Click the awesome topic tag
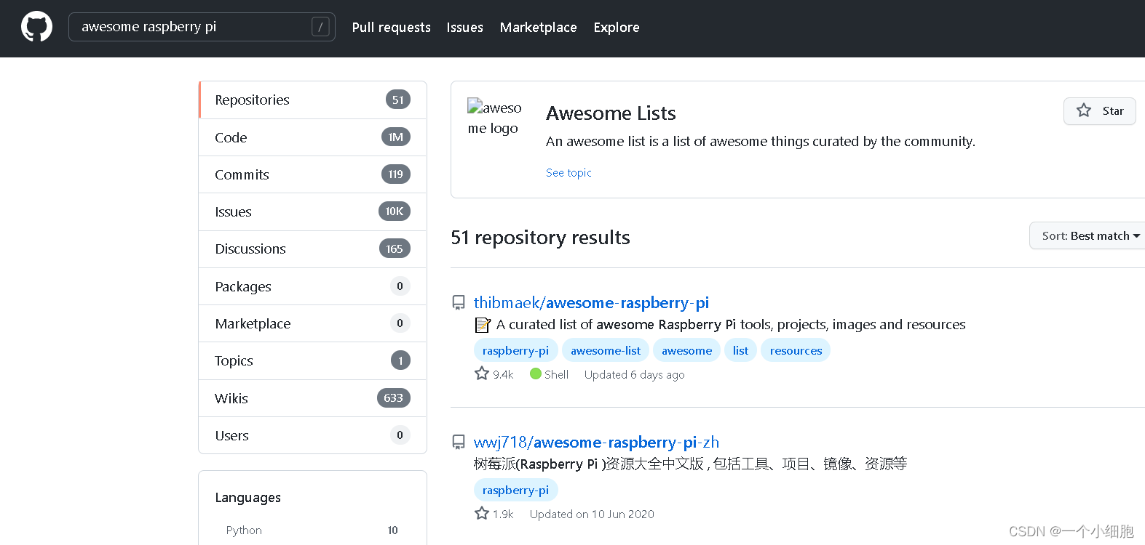1145x545 pixels. point(686,350)
